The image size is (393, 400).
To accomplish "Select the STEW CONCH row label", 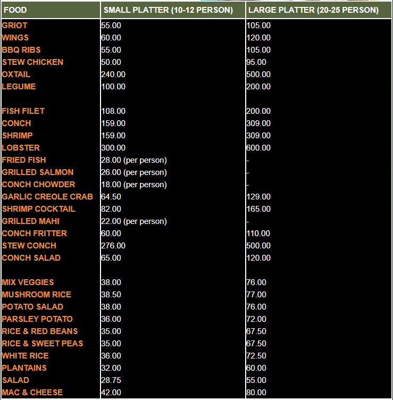I will pyautogui.click(x=29, y=246).
